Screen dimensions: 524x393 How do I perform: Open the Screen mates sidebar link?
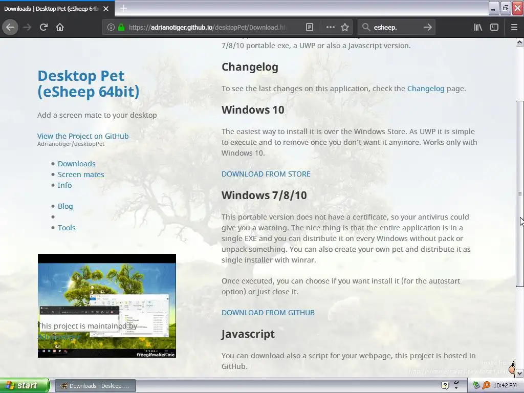(81, 174)
